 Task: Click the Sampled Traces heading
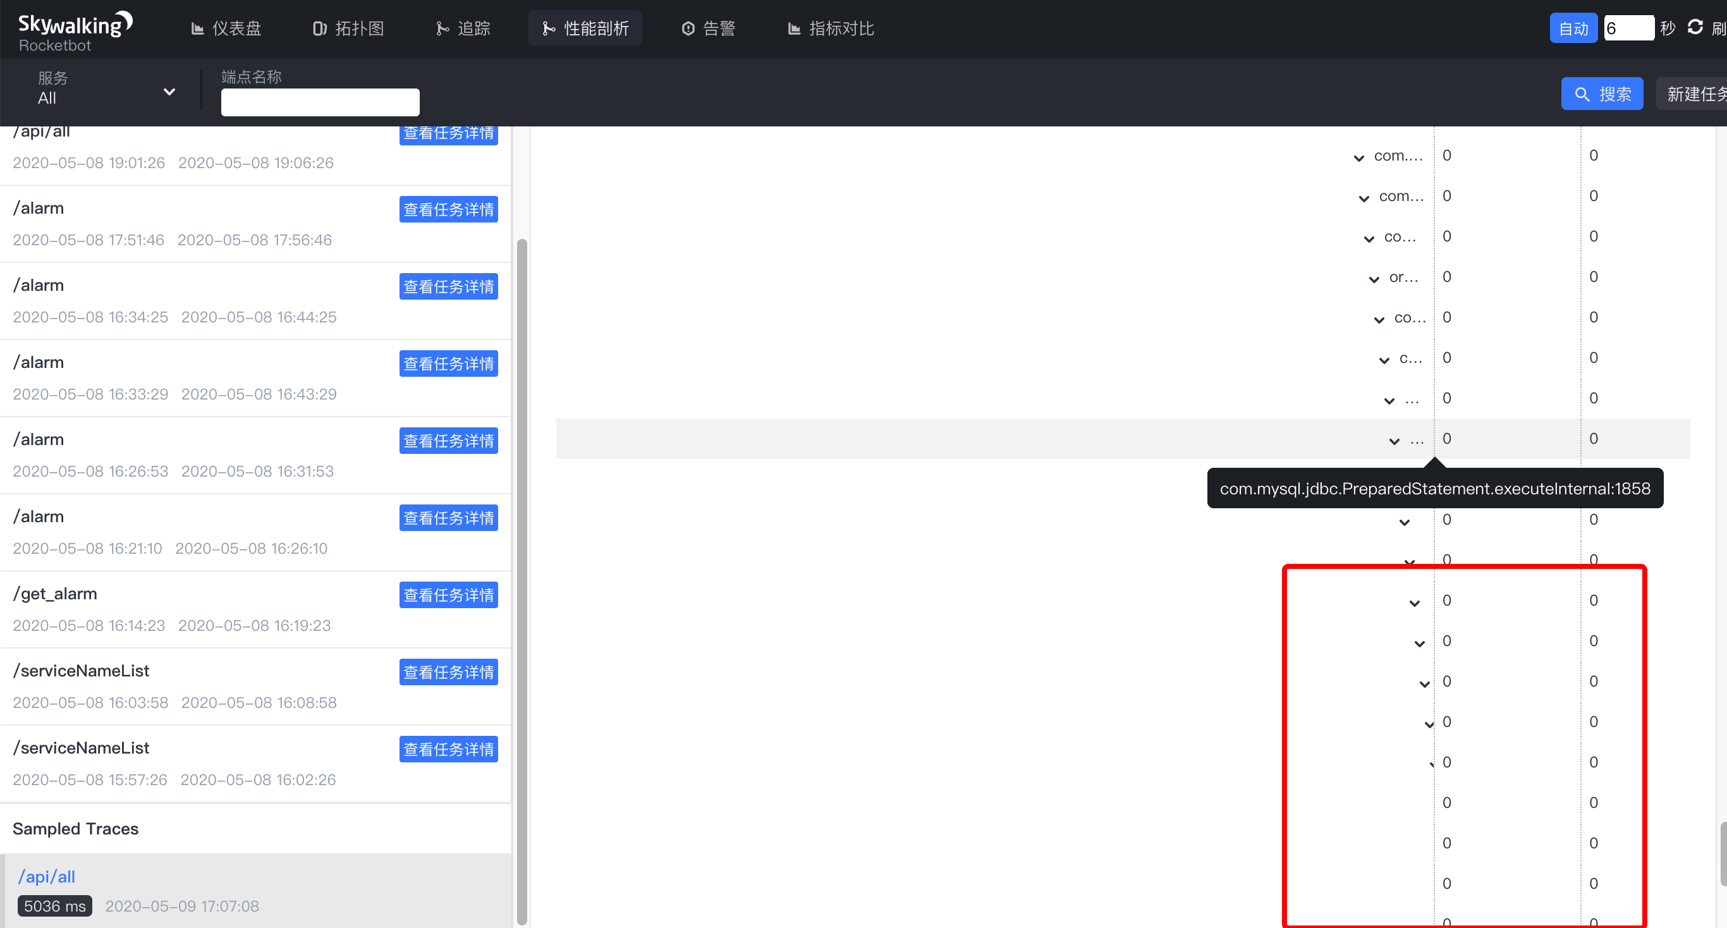(76, 829)
